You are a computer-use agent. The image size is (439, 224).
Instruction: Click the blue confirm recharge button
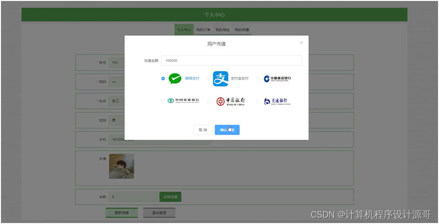point(227,130)
